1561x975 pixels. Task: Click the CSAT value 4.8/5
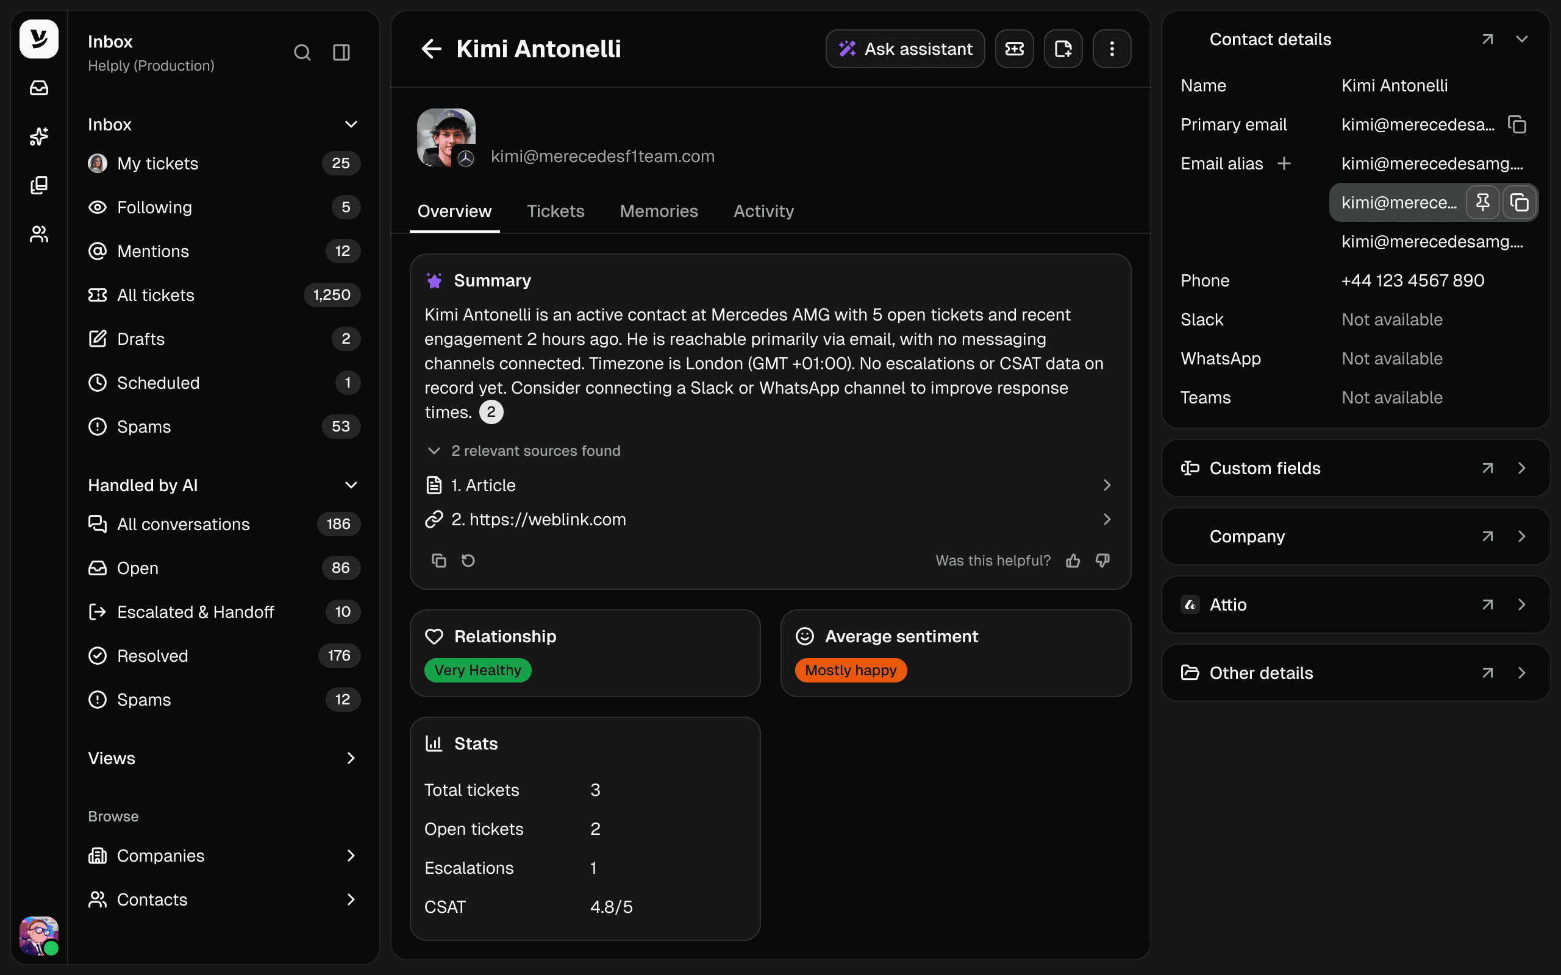pyautogui.click(x=611, y=907)
